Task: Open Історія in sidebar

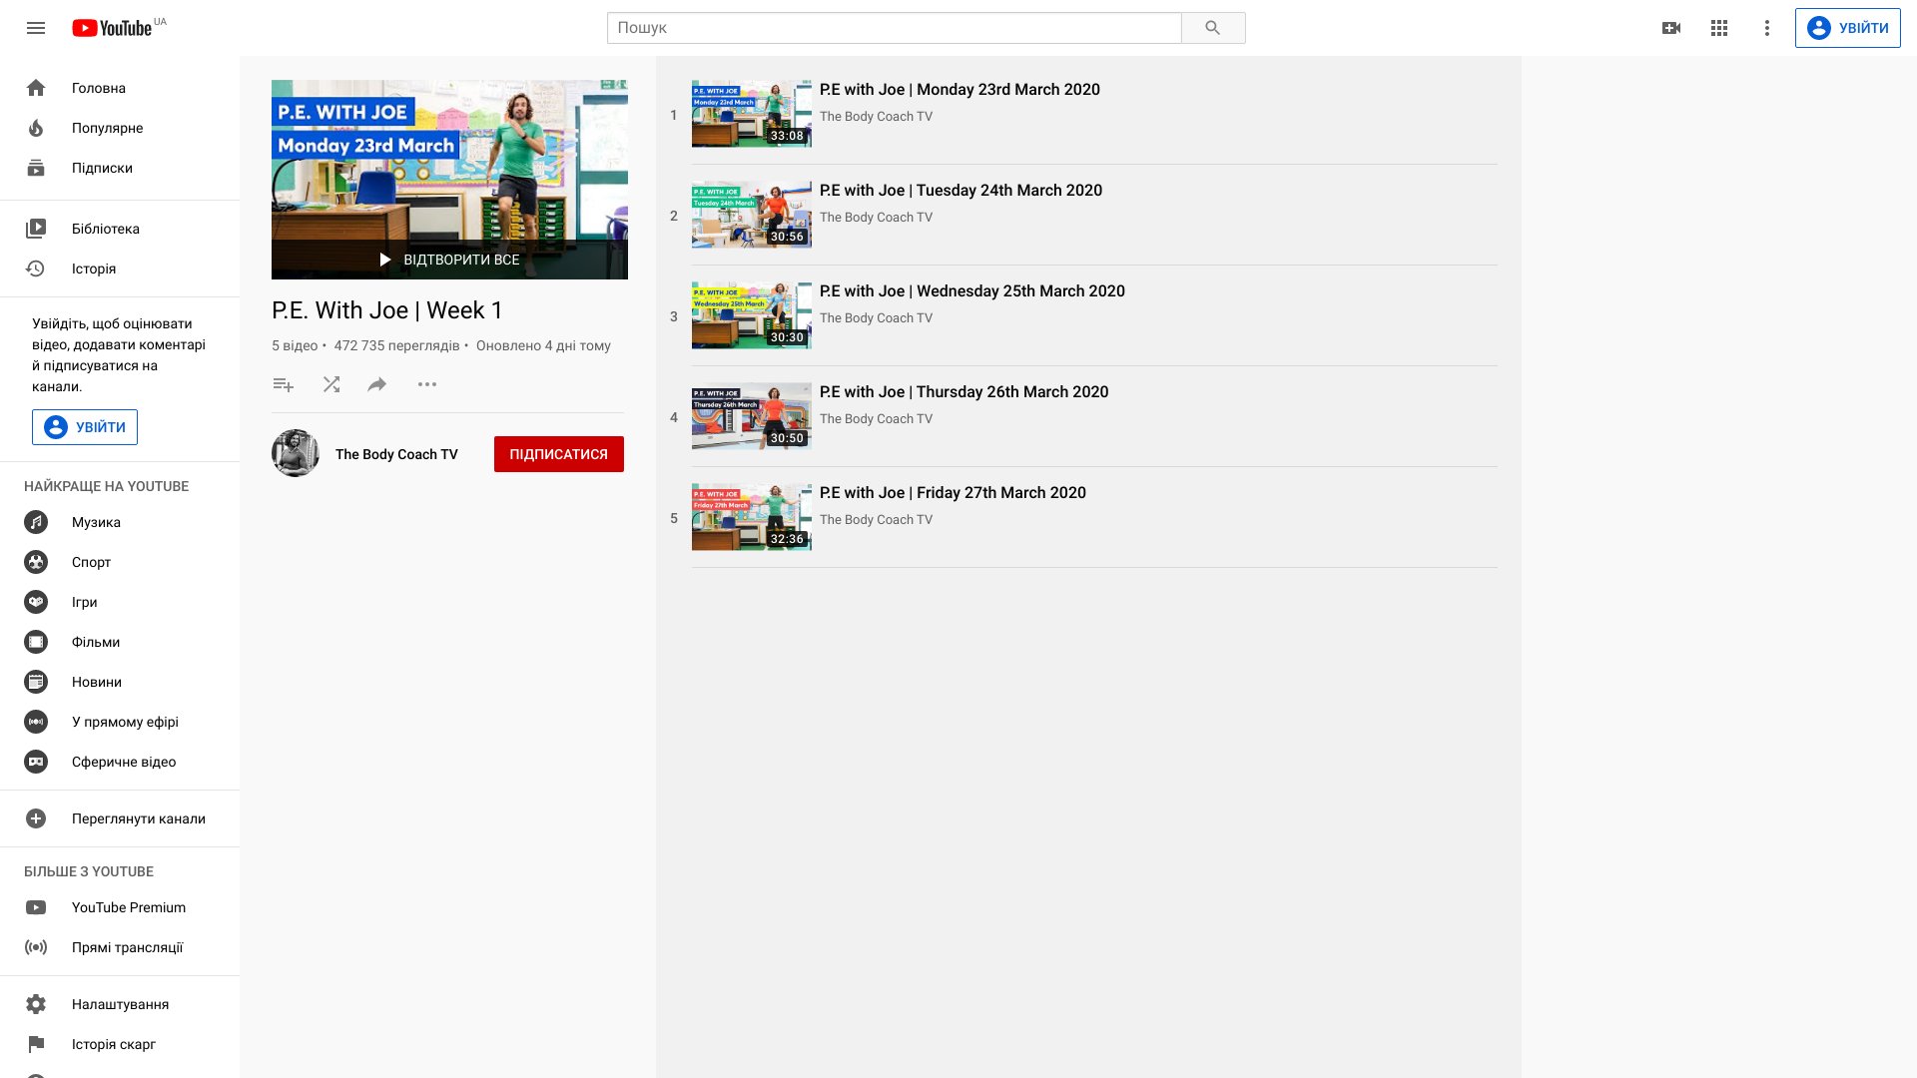Action: point(120,269)
